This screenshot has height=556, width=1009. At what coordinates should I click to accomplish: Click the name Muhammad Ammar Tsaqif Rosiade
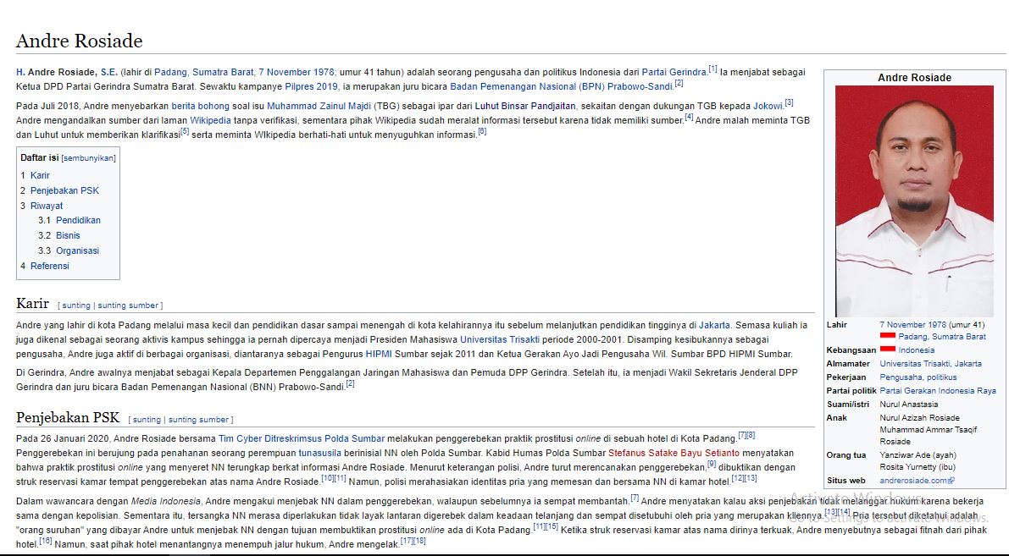(928, 435)
